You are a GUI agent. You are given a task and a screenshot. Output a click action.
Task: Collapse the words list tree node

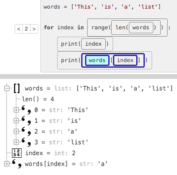click(x=7, y=88)
